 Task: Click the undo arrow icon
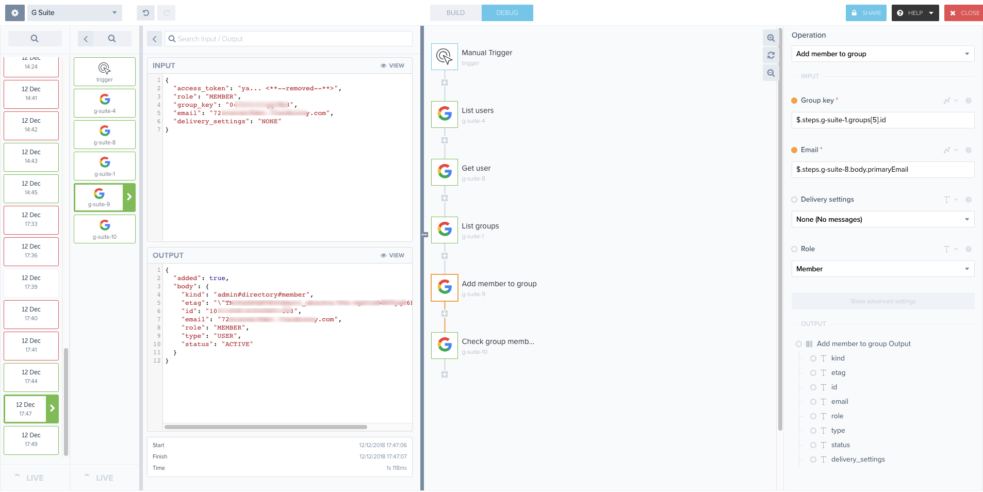point(145,12)
